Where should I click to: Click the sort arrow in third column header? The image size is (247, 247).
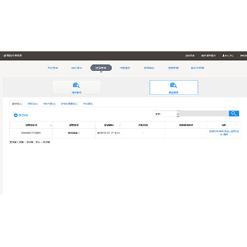(x=120, y=125)
